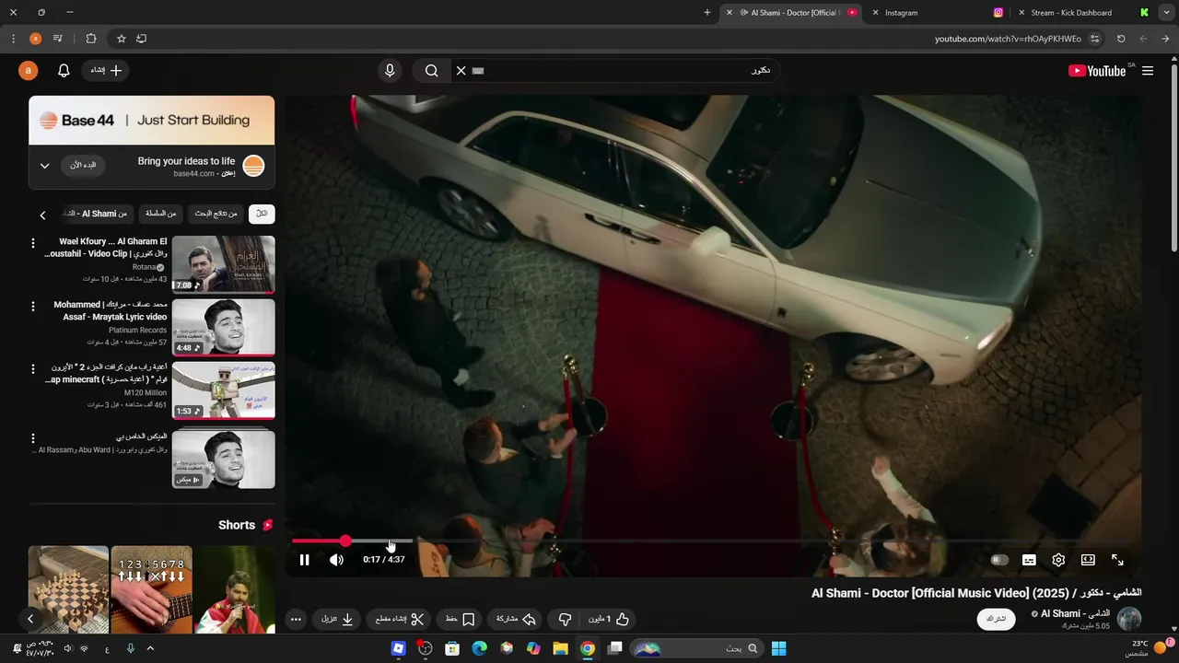Dislike the video

(x=566, y=620)
